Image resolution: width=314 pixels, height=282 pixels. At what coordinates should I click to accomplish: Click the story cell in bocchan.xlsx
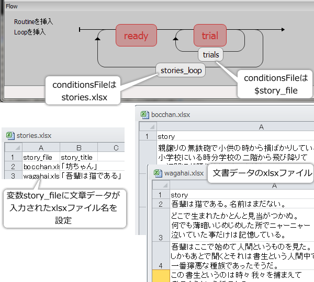tap(235, 136)
